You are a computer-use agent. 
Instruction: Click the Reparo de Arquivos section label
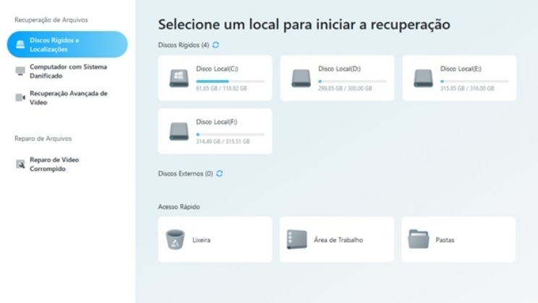click(x=43, y=139)
